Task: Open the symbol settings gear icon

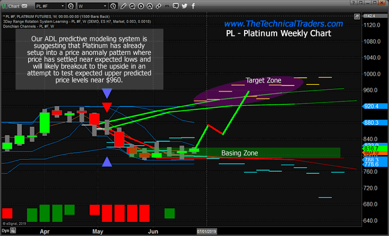Action: click(71, 6)
